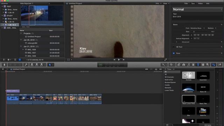
Task: Open the keyword editor key icon
Action: (26, 65)
